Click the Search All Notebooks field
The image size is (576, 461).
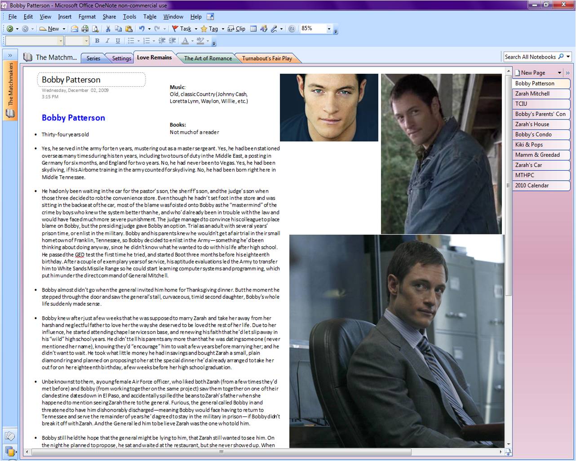pyautogui.click(x=530, y=57)
